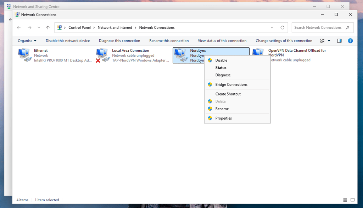
Task: Click the Intel(R) PRO/1000 MT Desktop text
Action: click(63, 60)
